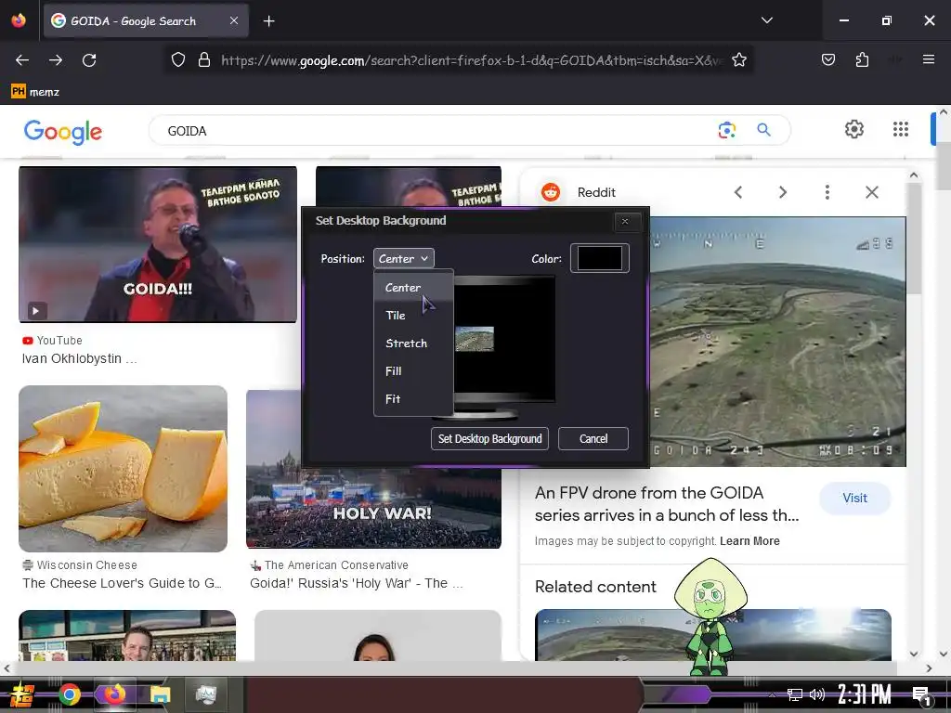This screenshot has width=951, height=713.
Task: Select Center in the Position dropdown list
Action: click(413, 288)
